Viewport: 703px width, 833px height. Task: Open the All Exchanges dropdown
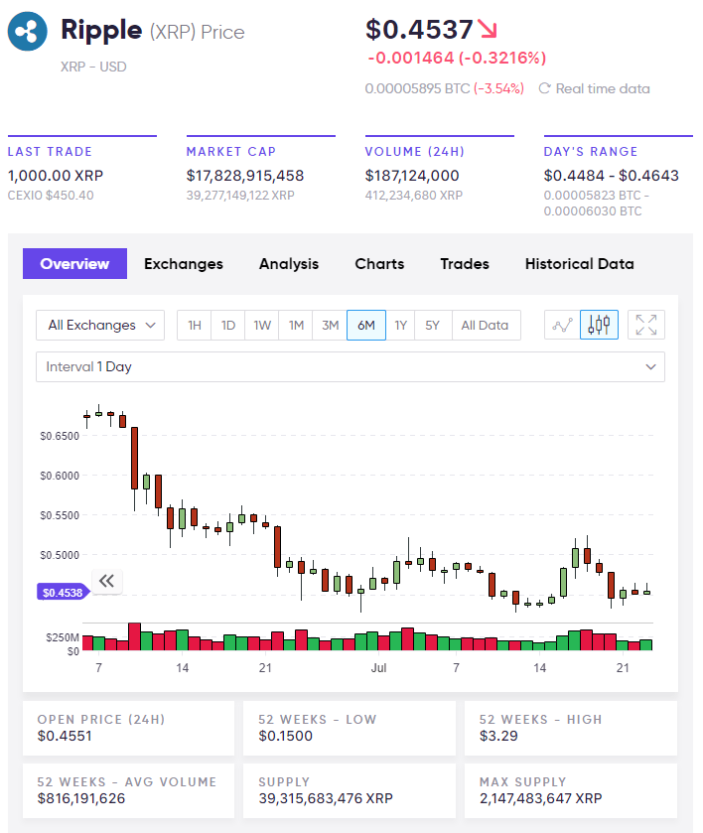click(100, 325)
